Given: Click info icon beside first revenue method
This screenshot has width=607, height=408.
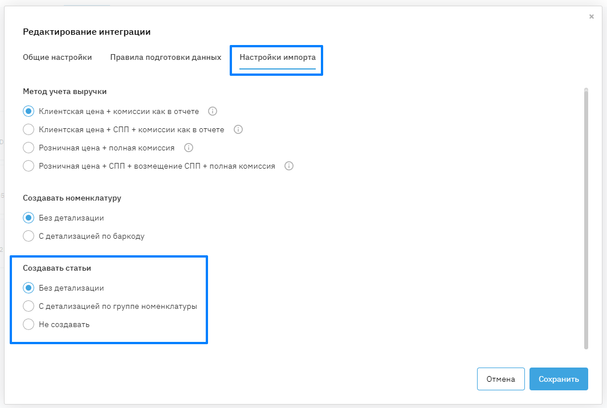Looking at the screenshot, I should click(x=213, y=111).
